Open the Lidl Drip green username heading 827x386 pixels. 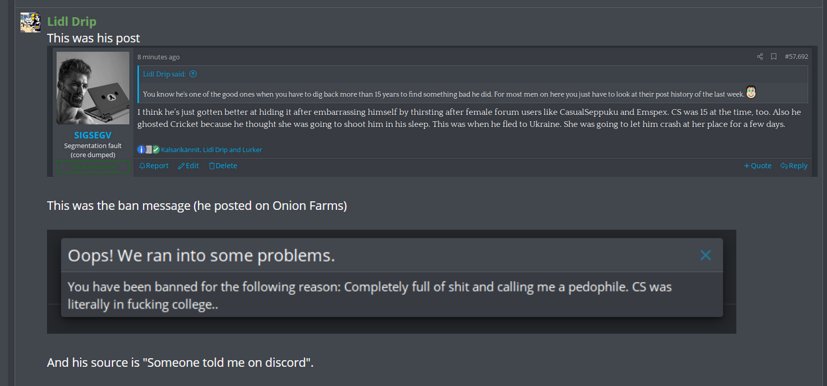click(x=72, y=22)
